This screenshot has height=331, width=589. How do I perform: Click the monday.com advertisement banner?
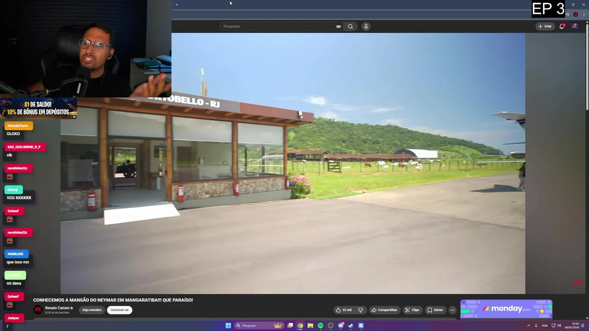pyautogui.click(x=506, y=309)
